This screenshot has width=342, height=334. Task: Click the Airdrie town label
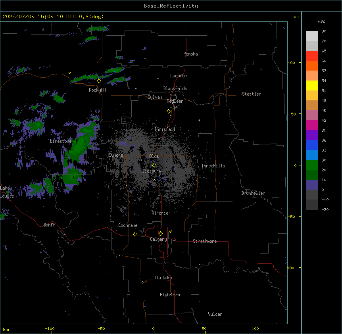coord(160,213)
